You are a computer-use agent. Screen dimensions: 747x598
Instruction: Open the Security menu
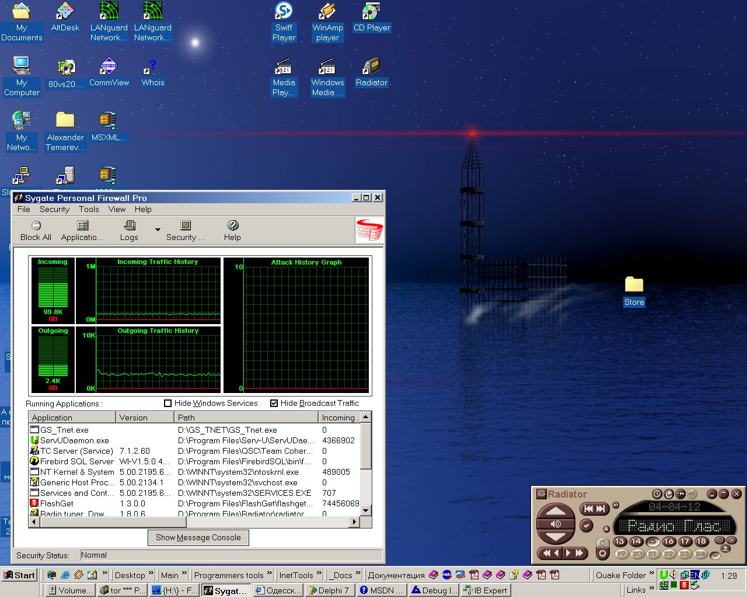click(x=54, y=209)
